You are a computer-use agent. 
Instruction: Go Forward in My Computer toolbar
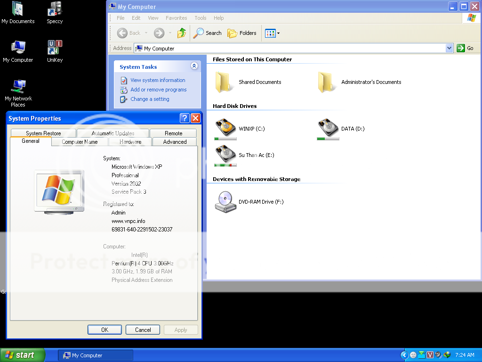159,33
